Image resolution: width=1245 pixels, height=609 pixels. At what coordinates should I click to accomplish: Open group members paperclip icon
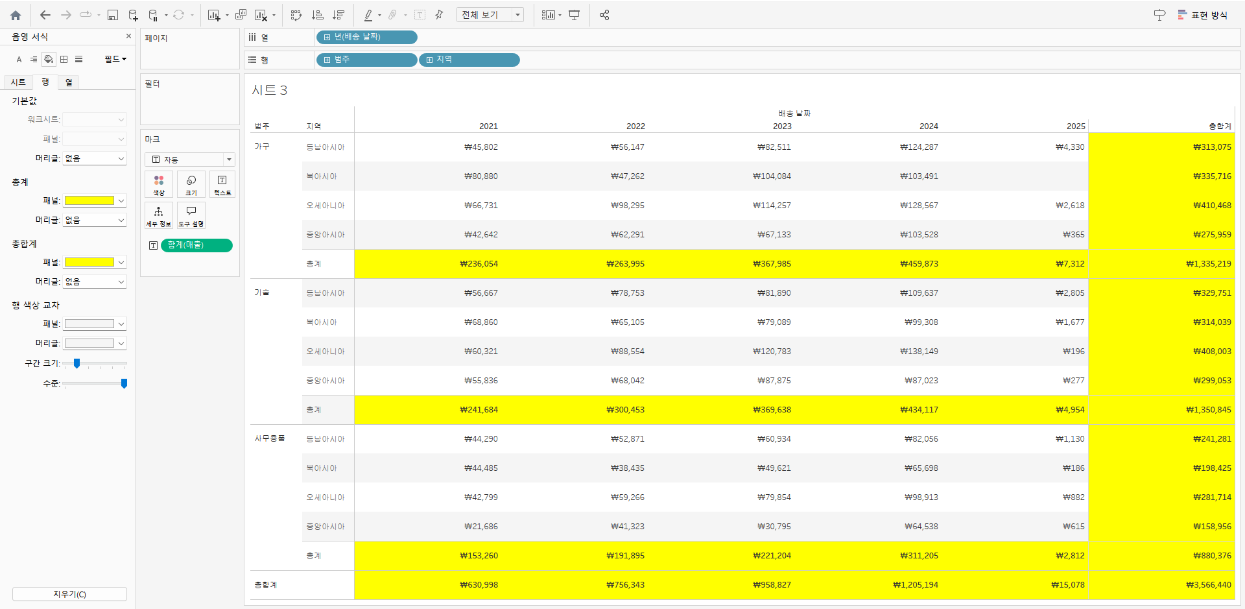pyautogui.click(x=392, y=15)
